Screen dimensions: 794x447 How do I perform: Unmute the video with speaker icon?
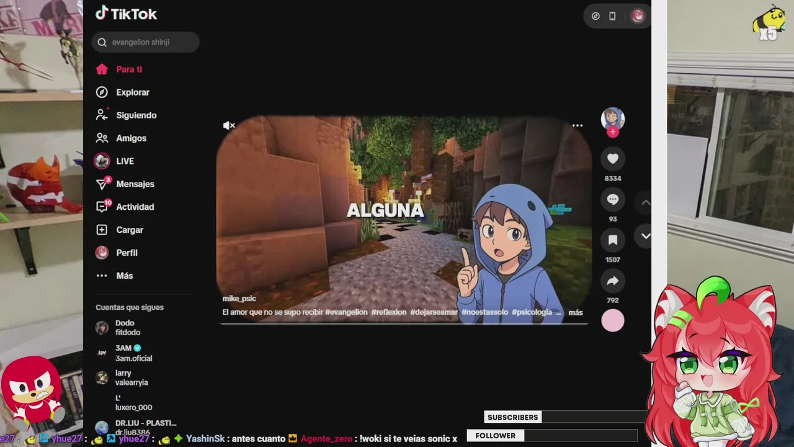tap(230, 126)
